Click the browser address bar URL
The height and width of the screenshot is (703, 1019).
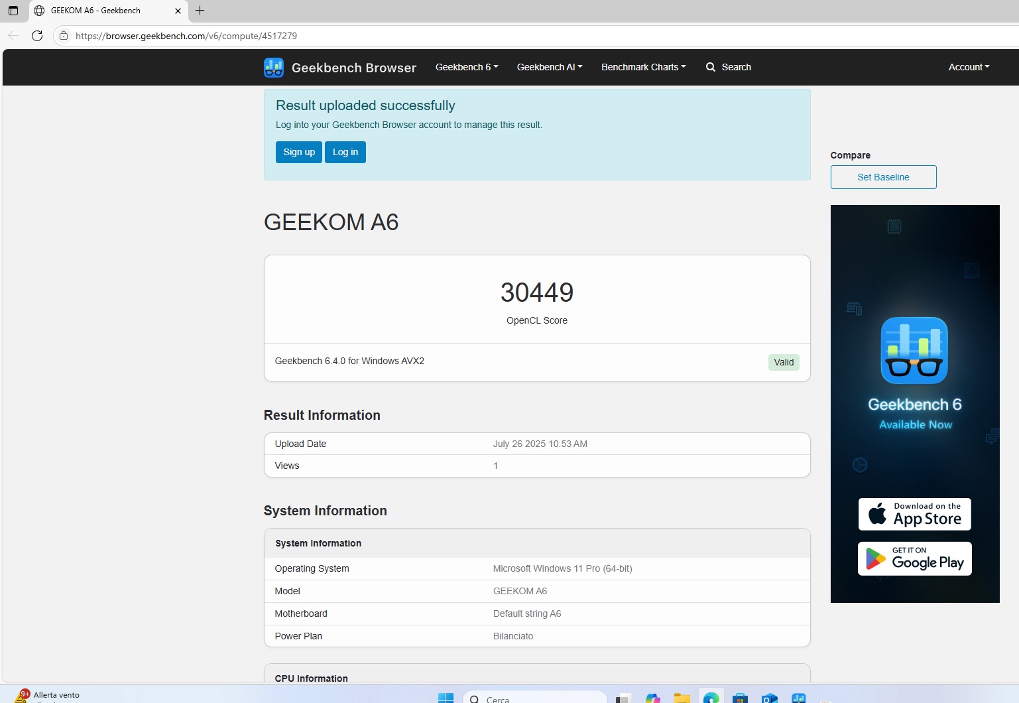coord(186,36)
